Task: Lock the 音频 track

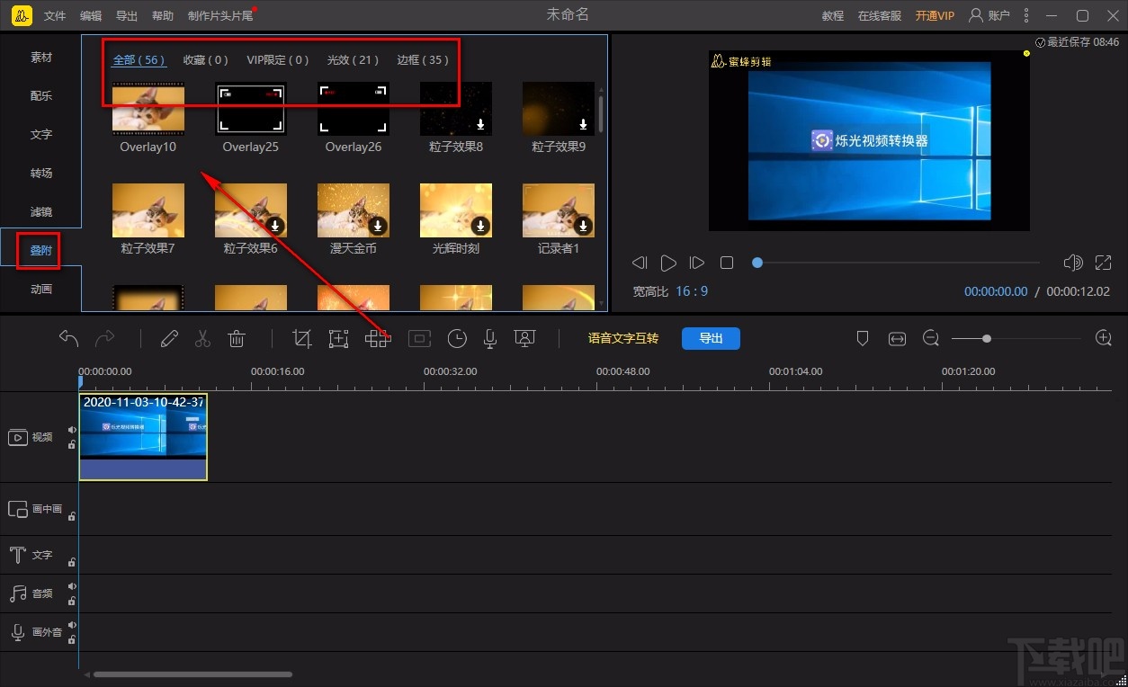Action: coord(72,601)
